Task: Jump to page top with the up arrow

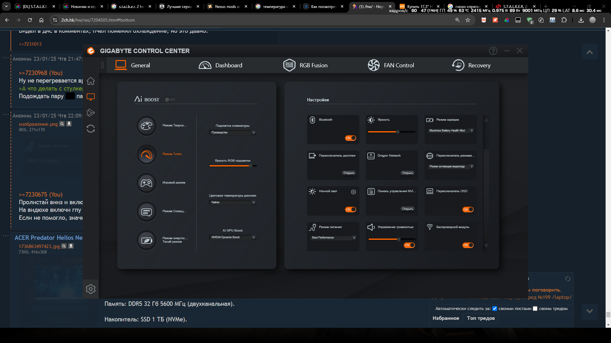Action: (x=590, y=52)
